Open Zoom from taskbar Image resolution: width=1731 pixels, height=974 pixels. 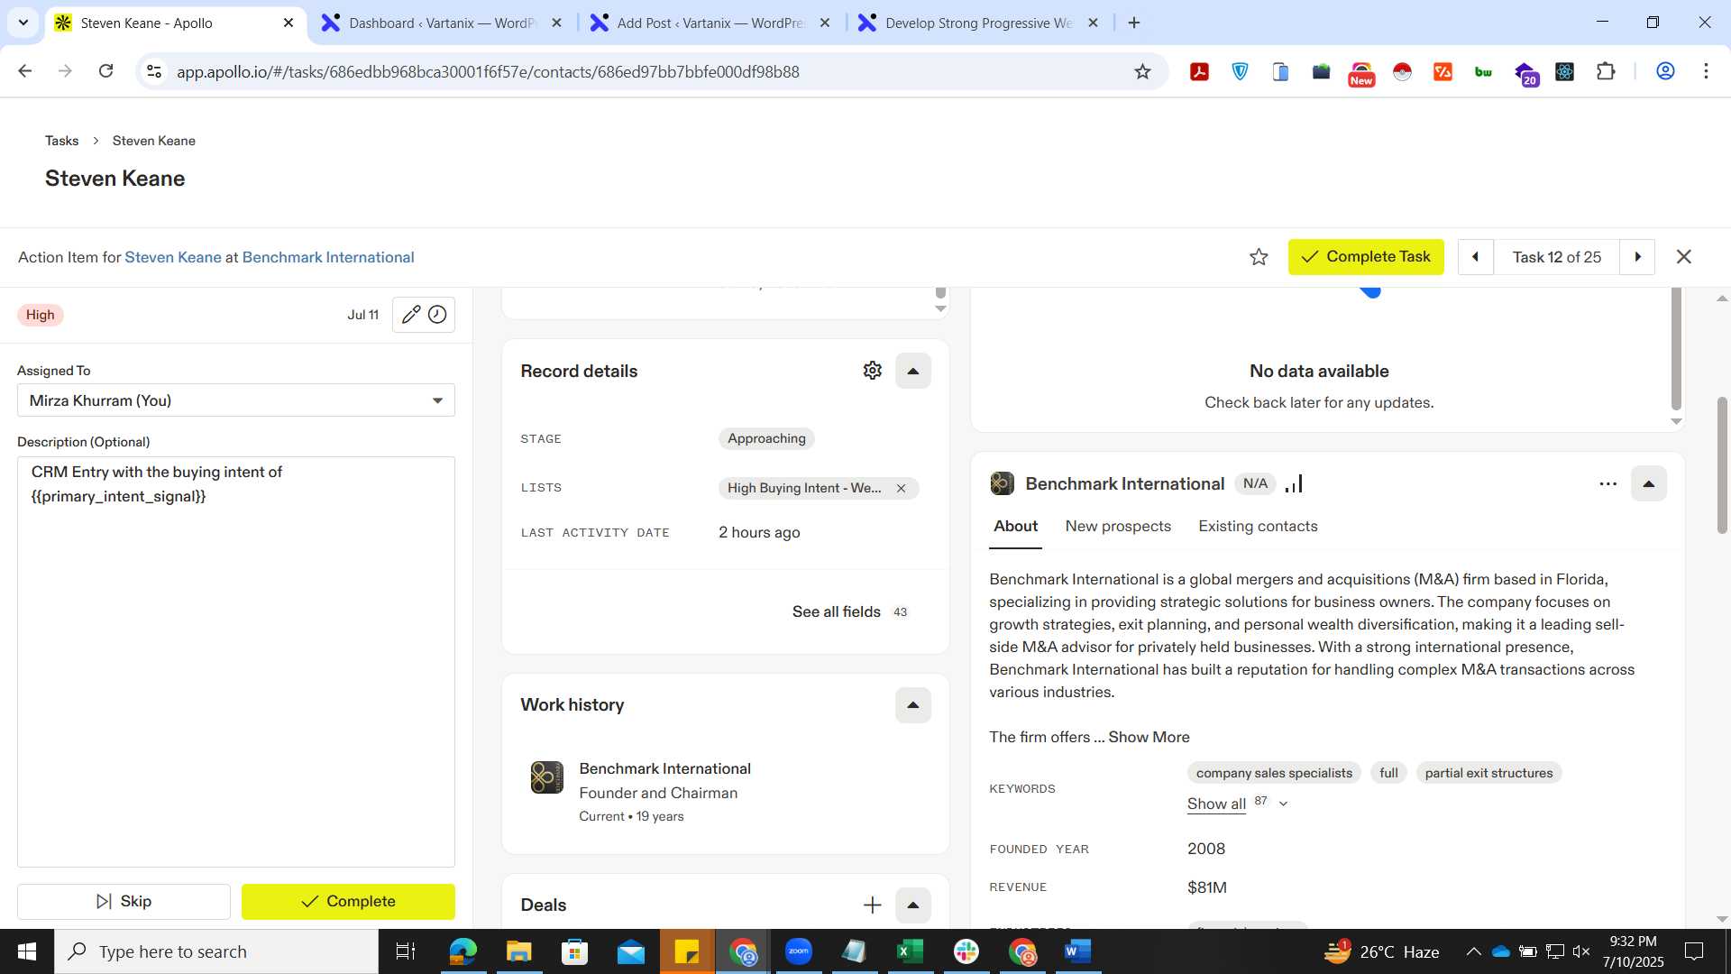tap(798, 951)
